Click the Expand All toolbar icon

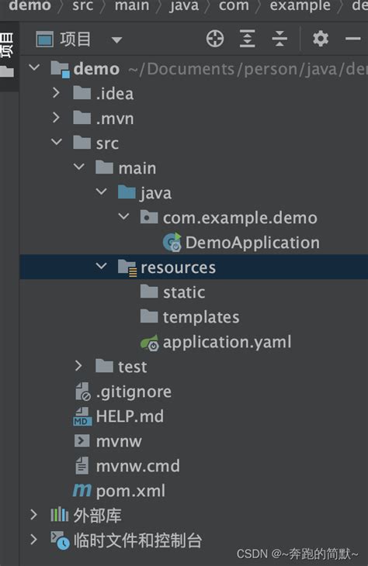(247, 39)
